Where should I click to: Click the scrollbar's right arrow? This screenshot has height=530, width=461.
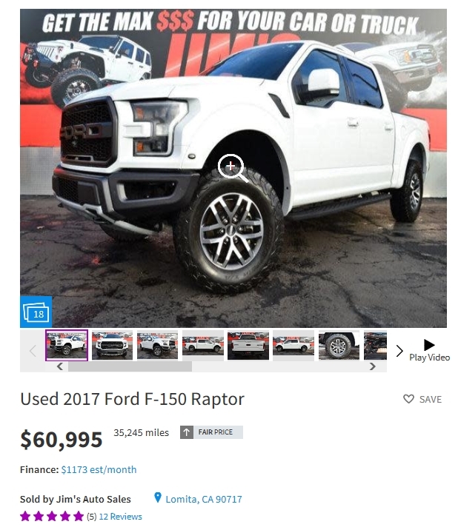[373, 366]
